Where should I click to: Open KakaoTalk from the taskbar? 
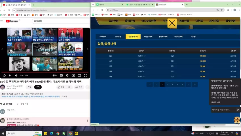(x=76, y=133)
